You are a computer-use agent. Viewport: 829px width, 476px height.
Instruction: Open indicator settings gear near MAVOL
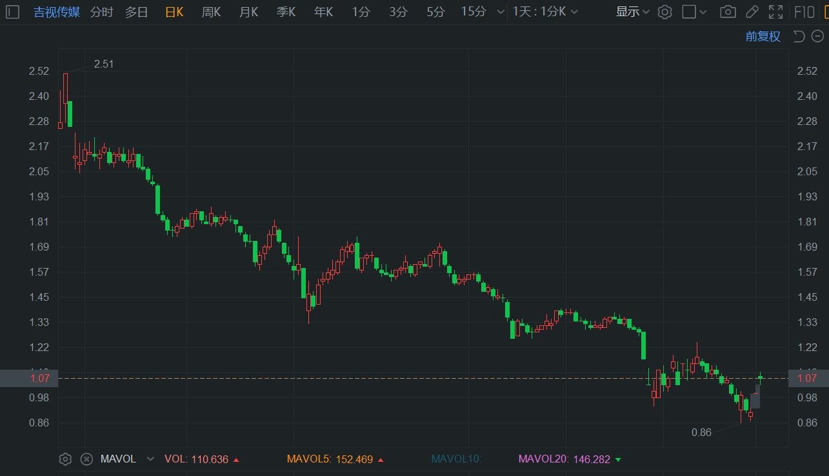pos(65,459)
